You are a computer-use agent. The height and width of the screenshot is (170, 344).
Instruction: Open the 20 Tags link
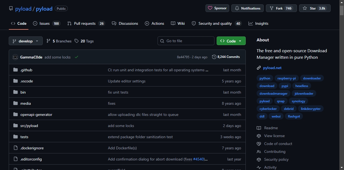coord(84,41)
